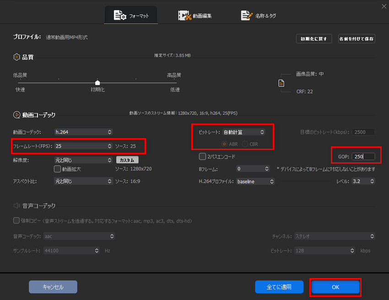The height and width of the screenshot is (300, 389).
Task: Open the フレームレート(FPS) dropdown
Action: pyautogui.click(x=83, y=146)
